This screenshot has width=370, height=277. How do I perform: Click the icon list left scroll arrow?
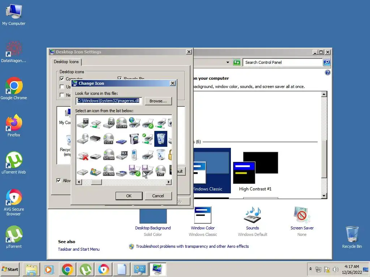point(79,182)
